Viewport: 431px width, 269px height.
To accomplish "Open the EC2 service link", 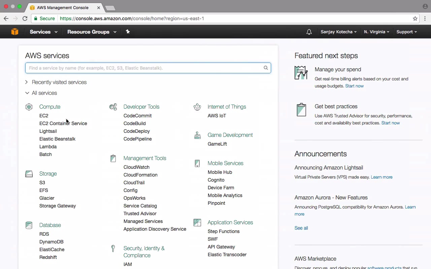I will click(44, 116).
